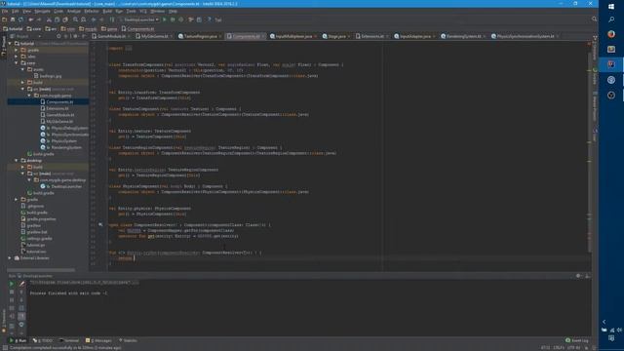
Task: Select Components.kt in the project tree
Action: 57,101
